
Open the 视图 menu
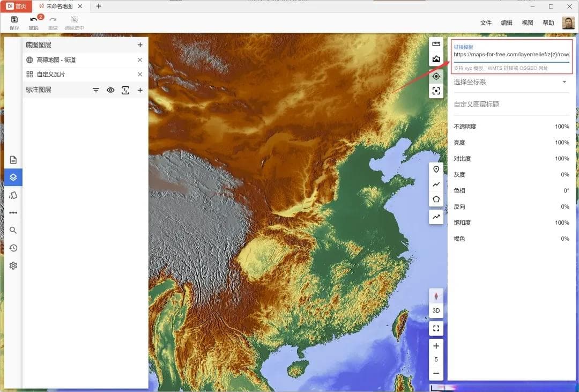pos(528,23)
